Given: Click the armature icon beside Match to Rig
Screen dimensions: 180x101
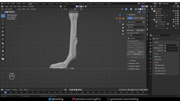Looking at the screenshot, I should pyautogui.click(x=128, y=54).
